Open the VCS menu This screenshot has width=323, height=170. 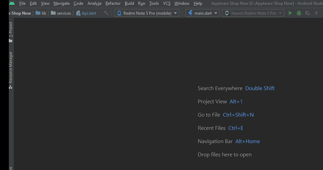point(167,3)
